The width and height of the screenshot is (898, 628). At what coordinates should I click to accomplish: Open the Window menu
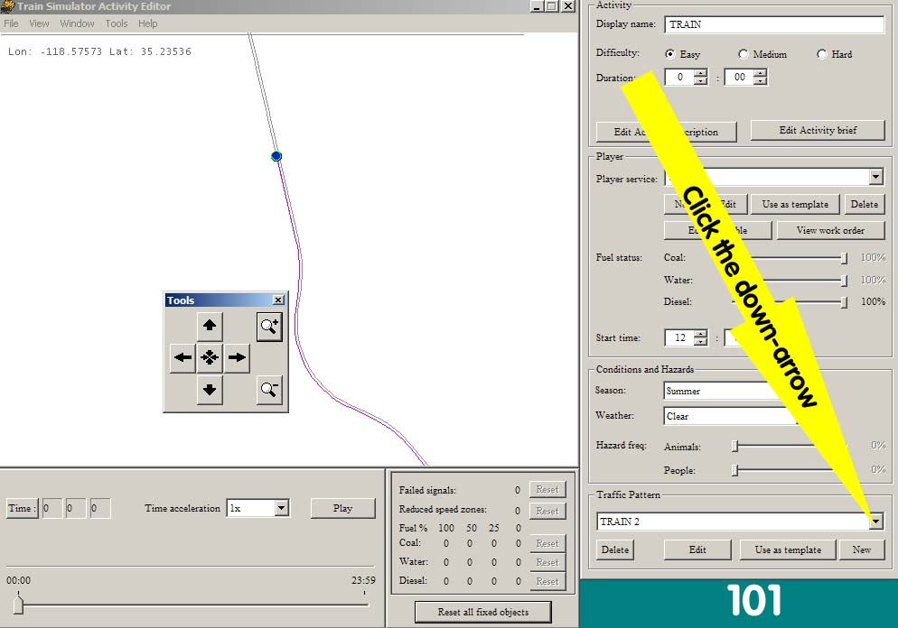tap(77, 23)
